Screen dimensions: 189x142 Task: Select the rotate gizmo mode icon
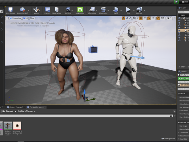127,18
